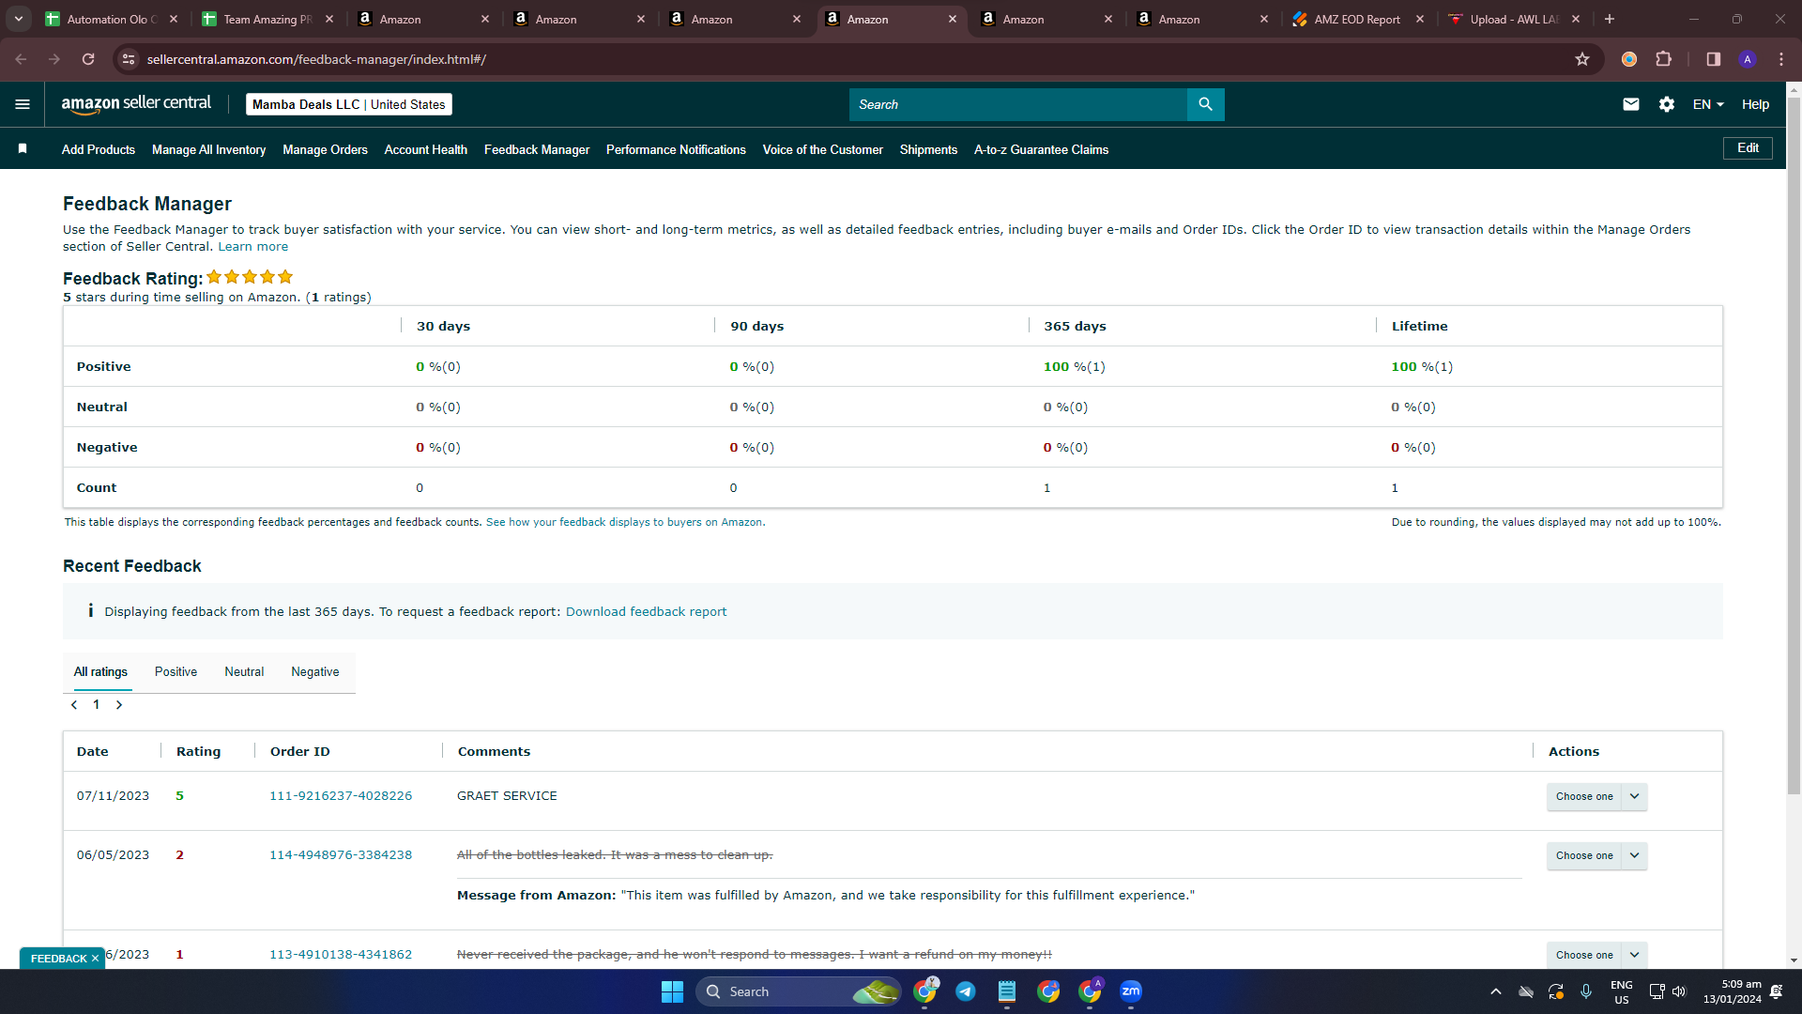
Task: Open the settings gear icon
Action: (1667, 104)
